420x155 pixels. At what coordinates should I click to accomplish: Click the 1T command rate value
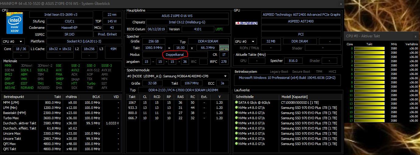pyautogui.click(x=224, y=55)
